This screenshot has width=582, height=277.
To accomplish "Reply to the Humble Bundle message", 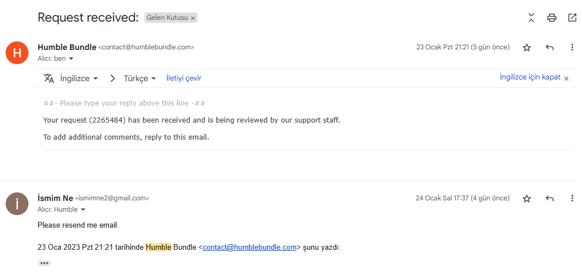I will click(x=550, y=48).
